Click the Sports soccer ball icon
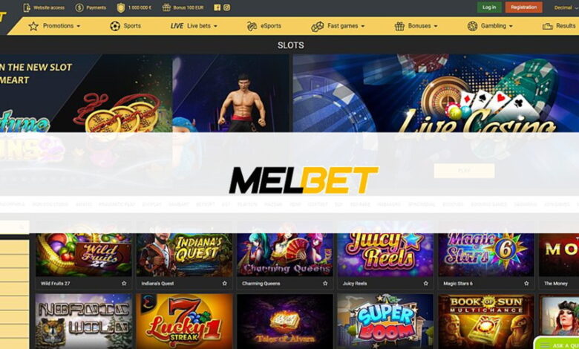579x349 pixels. (115, 26)
